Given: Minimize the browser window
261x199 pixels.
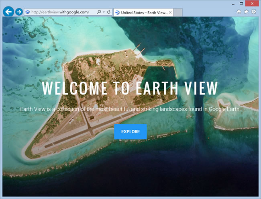Looking at the screenshot, I should click(232, 3).
